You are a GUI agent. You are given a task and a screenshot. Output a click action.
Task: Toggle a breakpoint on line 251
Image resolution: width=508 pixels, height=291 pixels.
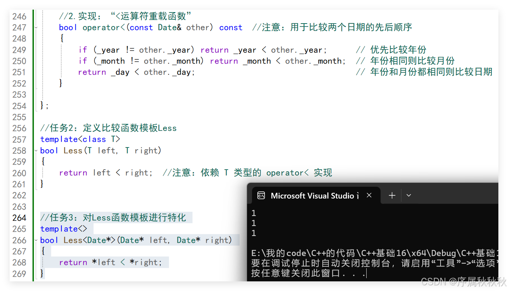point(20,72)
